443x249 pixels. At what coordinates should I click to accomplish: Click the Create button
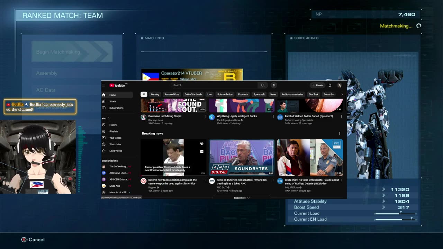[x=317, y=85]
